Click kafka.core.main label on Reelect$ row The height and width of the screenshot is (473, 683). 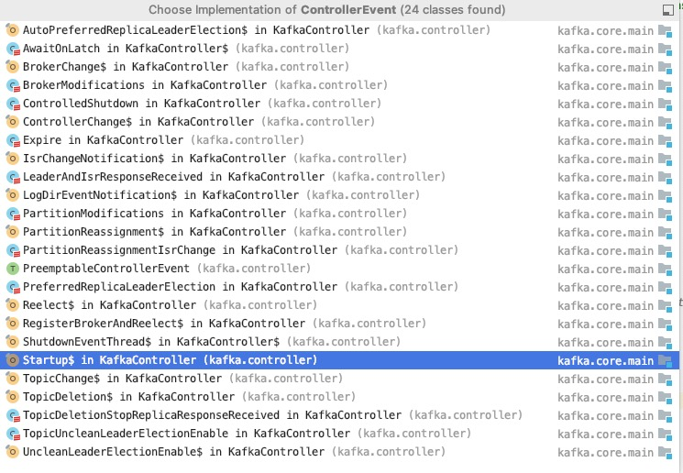(605, 306)
